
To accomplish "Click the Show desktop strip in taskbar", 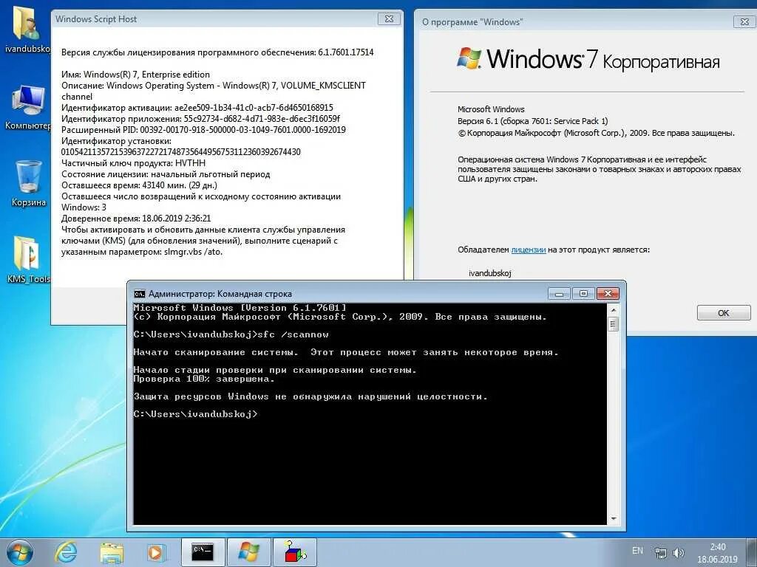I will [x=753, y=552].
